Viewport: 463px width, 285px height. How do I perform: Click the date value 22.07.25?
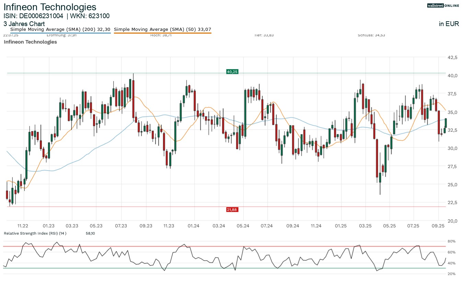point(11,35)
